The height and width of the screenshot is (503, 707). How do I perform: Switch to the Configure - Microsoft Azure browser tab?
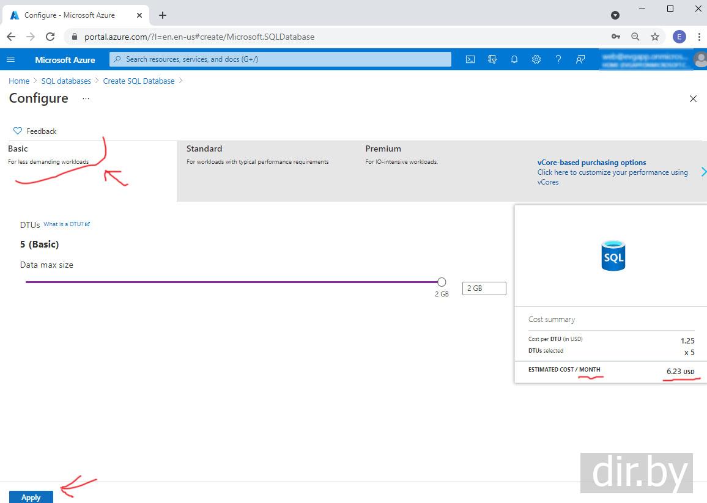click(x=76, y=15)
